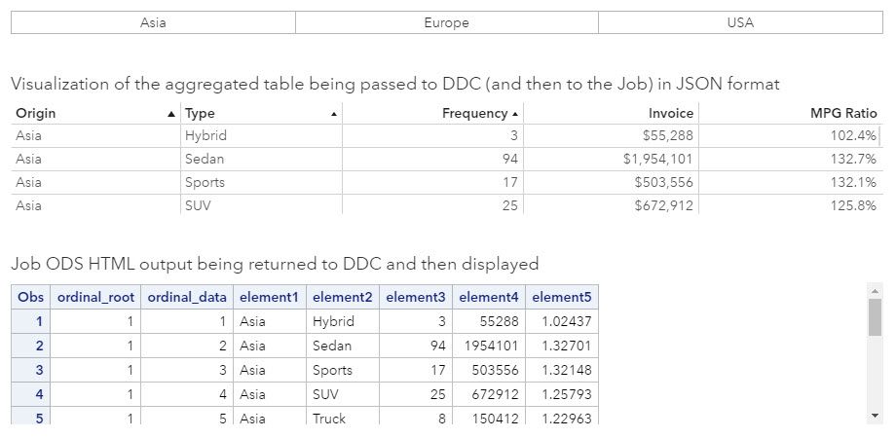
Task: Click the 1.02437 value in ODS output
Action: [566, 321]
